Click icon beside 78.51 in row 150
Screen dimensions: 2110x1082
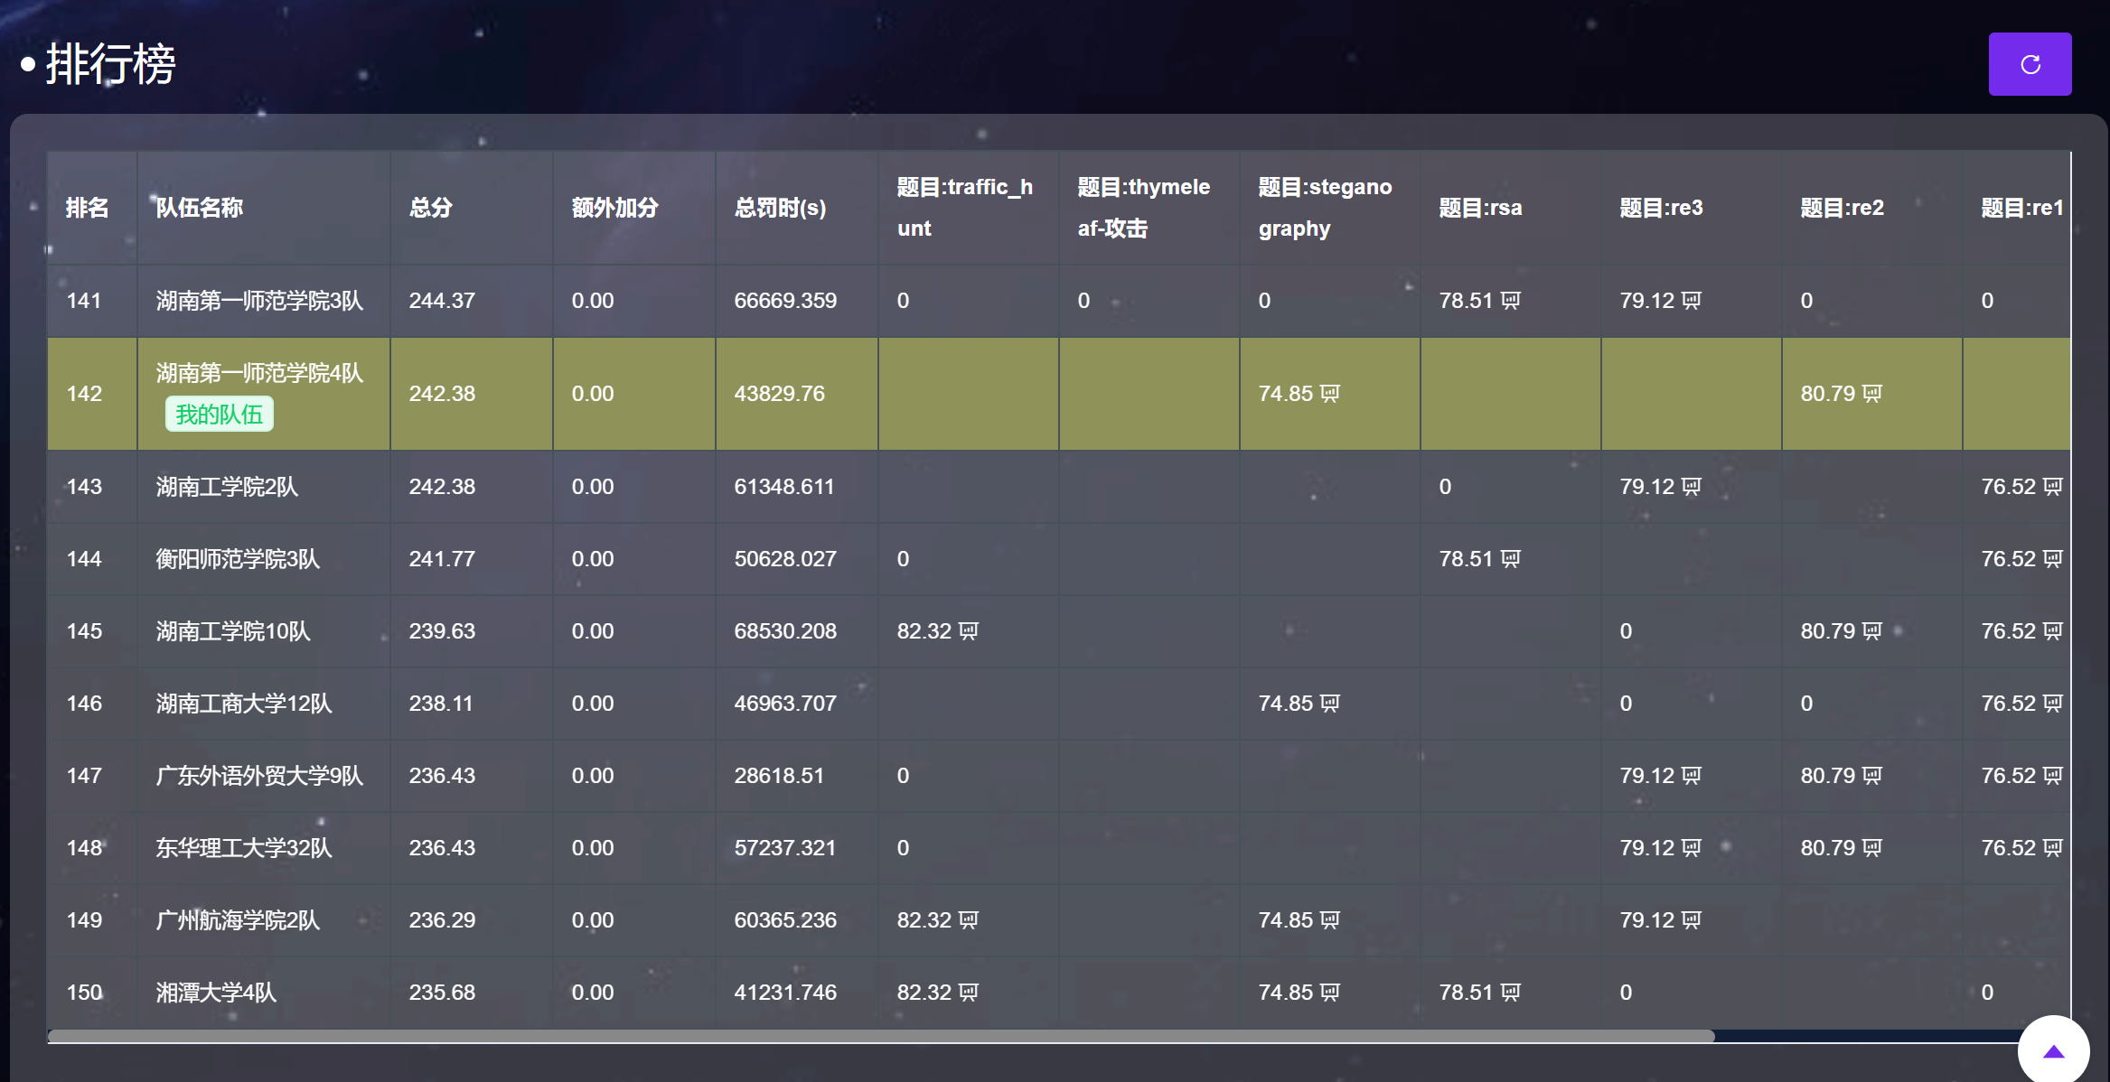(x=1511, y=993)
